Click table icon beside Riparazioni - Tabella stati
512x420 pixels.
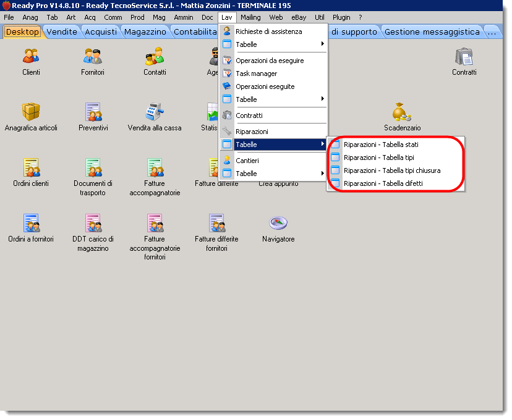pos(335,145)
